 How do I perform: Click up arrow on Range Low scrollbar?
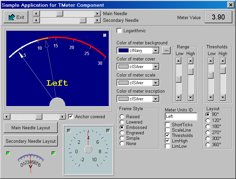(x=179, y=60)
